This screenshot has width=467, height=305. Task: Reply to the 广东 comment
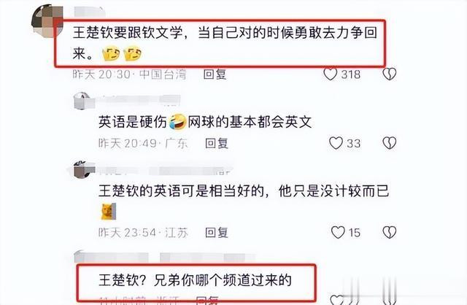(x=217, y=143)
